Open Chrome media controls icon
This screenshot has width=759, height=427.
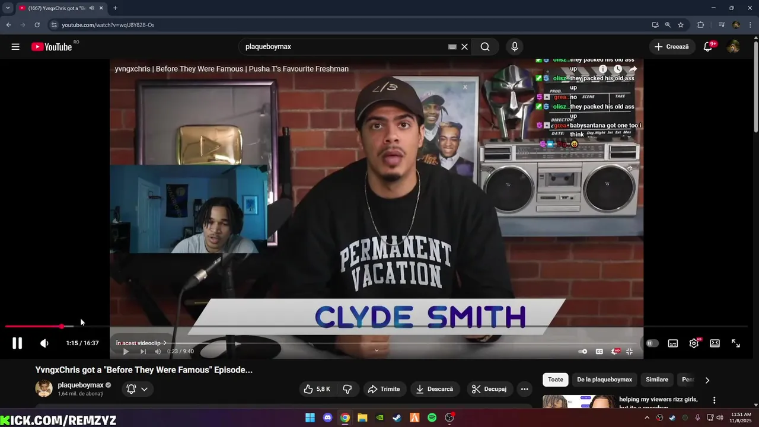point(722,25)
